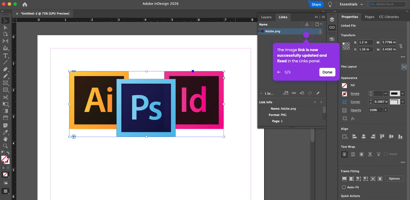
Task: Open Discover lightbulb icon
Action: pyautogui.click(x=330, y=4)
